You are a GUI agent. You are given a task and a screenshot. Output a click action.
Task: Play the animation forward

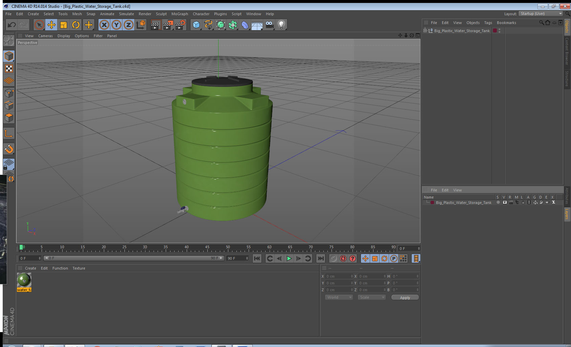pos(289,258)
